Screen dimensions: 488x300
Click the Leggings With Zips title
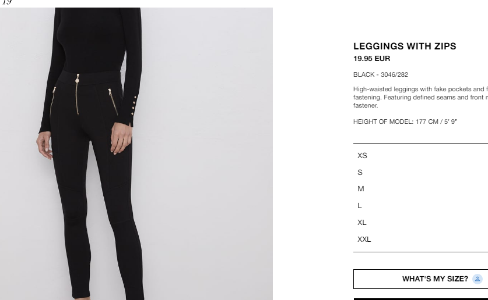coord(405,47)
